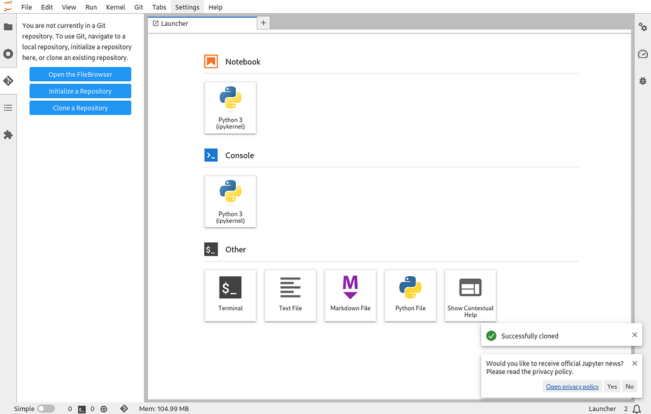The width and height of the screenshot is (651, 414).
Task: Launch a Python 3 console
Action: point(230,201)
